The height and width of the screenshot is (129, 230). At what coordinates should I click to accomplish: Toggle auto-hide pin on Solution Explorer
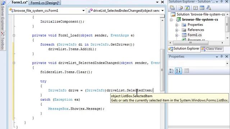[x=222, y=1]
